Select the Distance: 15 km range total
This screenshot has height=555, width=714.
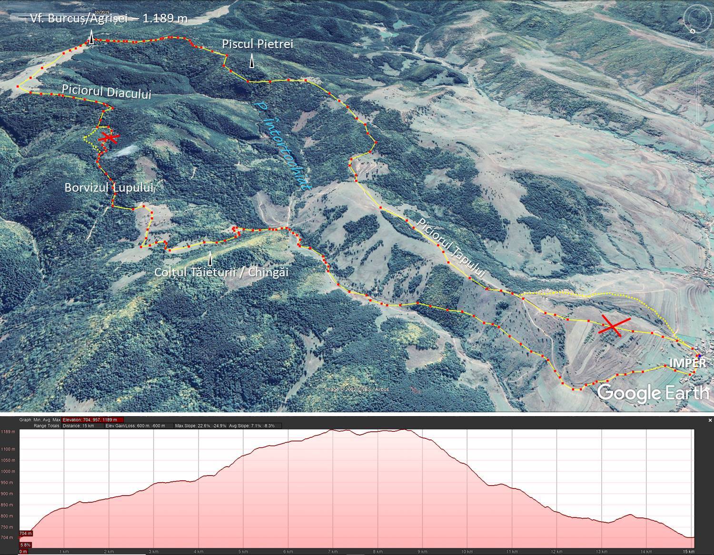pyautogui.click(x=79, y=426)
